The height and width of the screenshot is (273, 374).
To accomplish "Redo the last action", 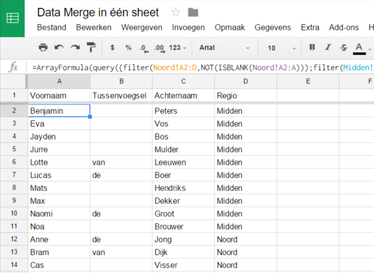I will point(75,48).
